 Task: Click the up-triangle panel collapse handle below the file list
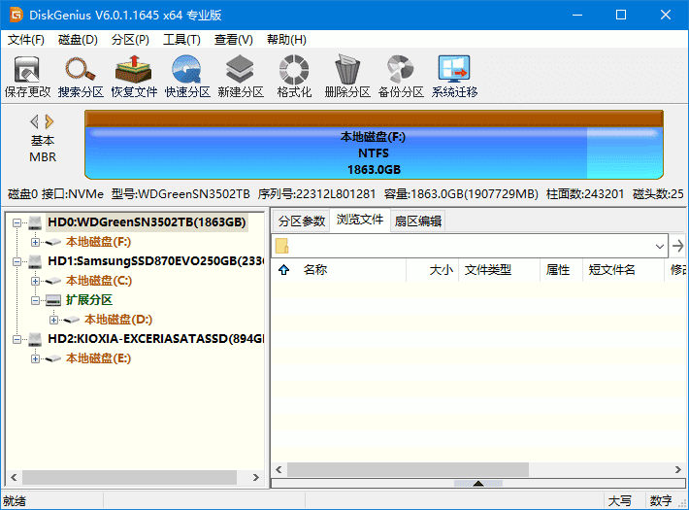(x=478, y=484)
